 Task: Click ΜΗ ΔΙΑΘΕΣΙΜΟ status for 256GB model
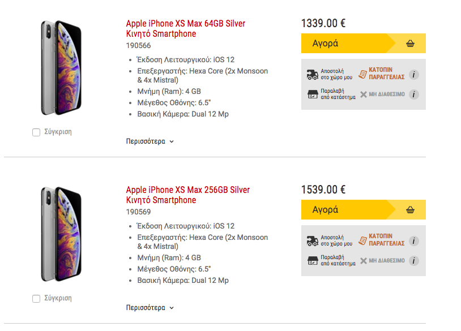386,261
